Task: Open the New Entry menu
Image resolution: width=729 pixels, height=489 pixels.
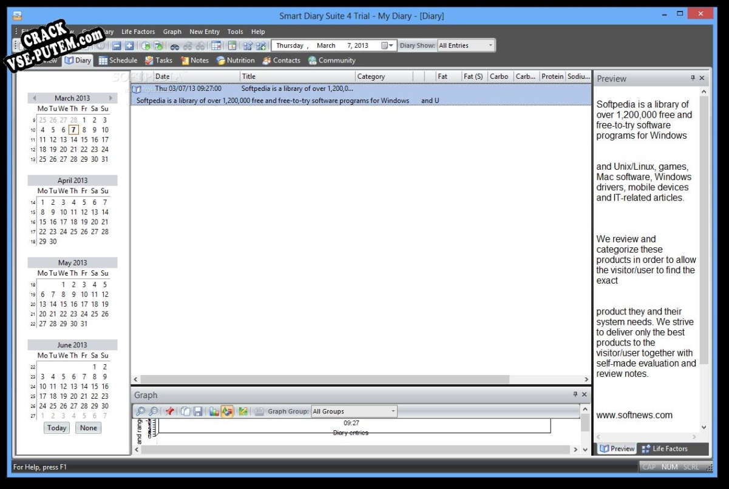Action: point(205,32)
